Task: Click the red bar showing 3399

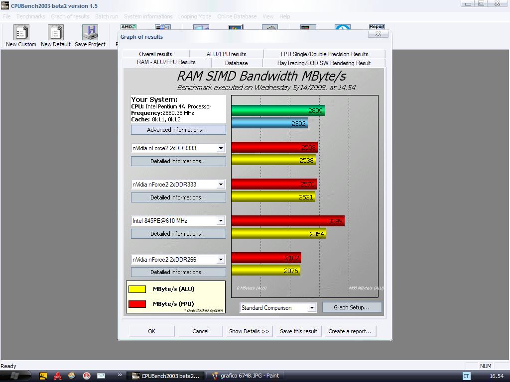Action: (288, 221)
